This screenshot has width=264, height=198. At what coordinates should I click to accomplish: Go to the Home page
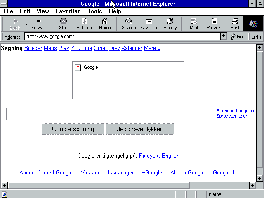click(x=105, y=24)
